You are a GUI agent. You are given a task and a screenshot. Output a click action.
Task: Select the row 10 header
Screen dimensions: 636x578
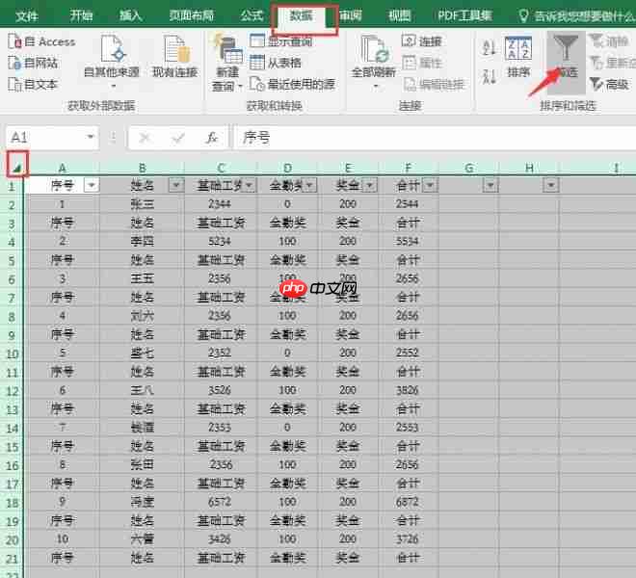point(12,354)
